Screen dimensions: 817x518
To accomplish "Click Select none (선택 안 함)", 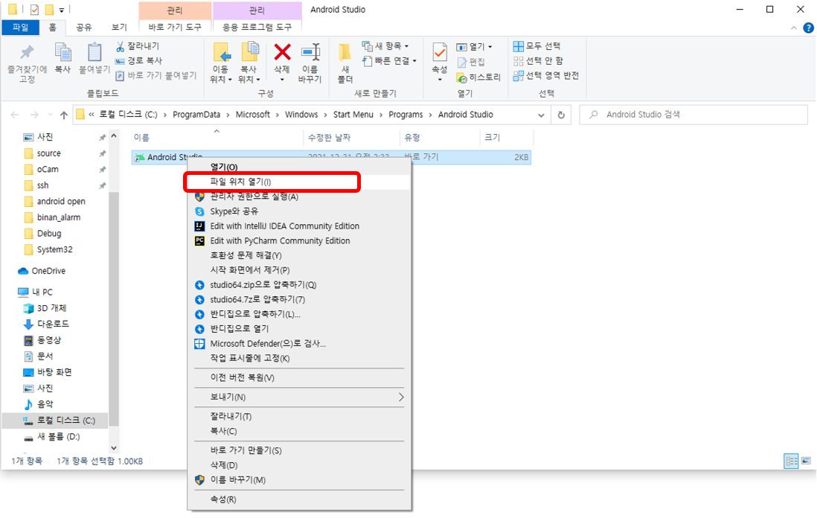I will coord(538,61).
